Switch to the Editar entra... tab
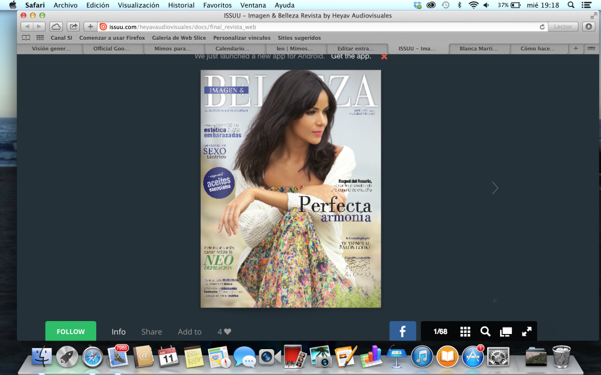This screenshot has height=375, width=601. pos(355,49)
